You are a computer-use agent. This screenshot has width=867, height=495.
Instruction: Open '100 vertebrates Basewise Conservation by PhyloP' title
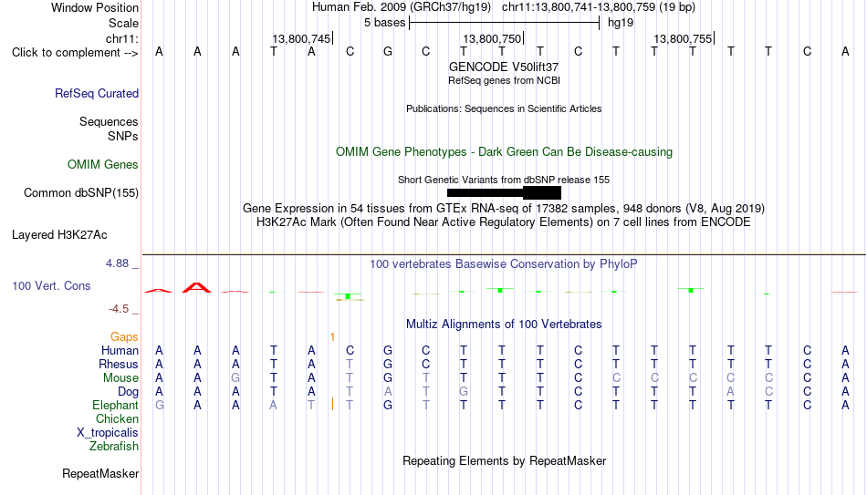pyautogui.click(x=504, y=264)
